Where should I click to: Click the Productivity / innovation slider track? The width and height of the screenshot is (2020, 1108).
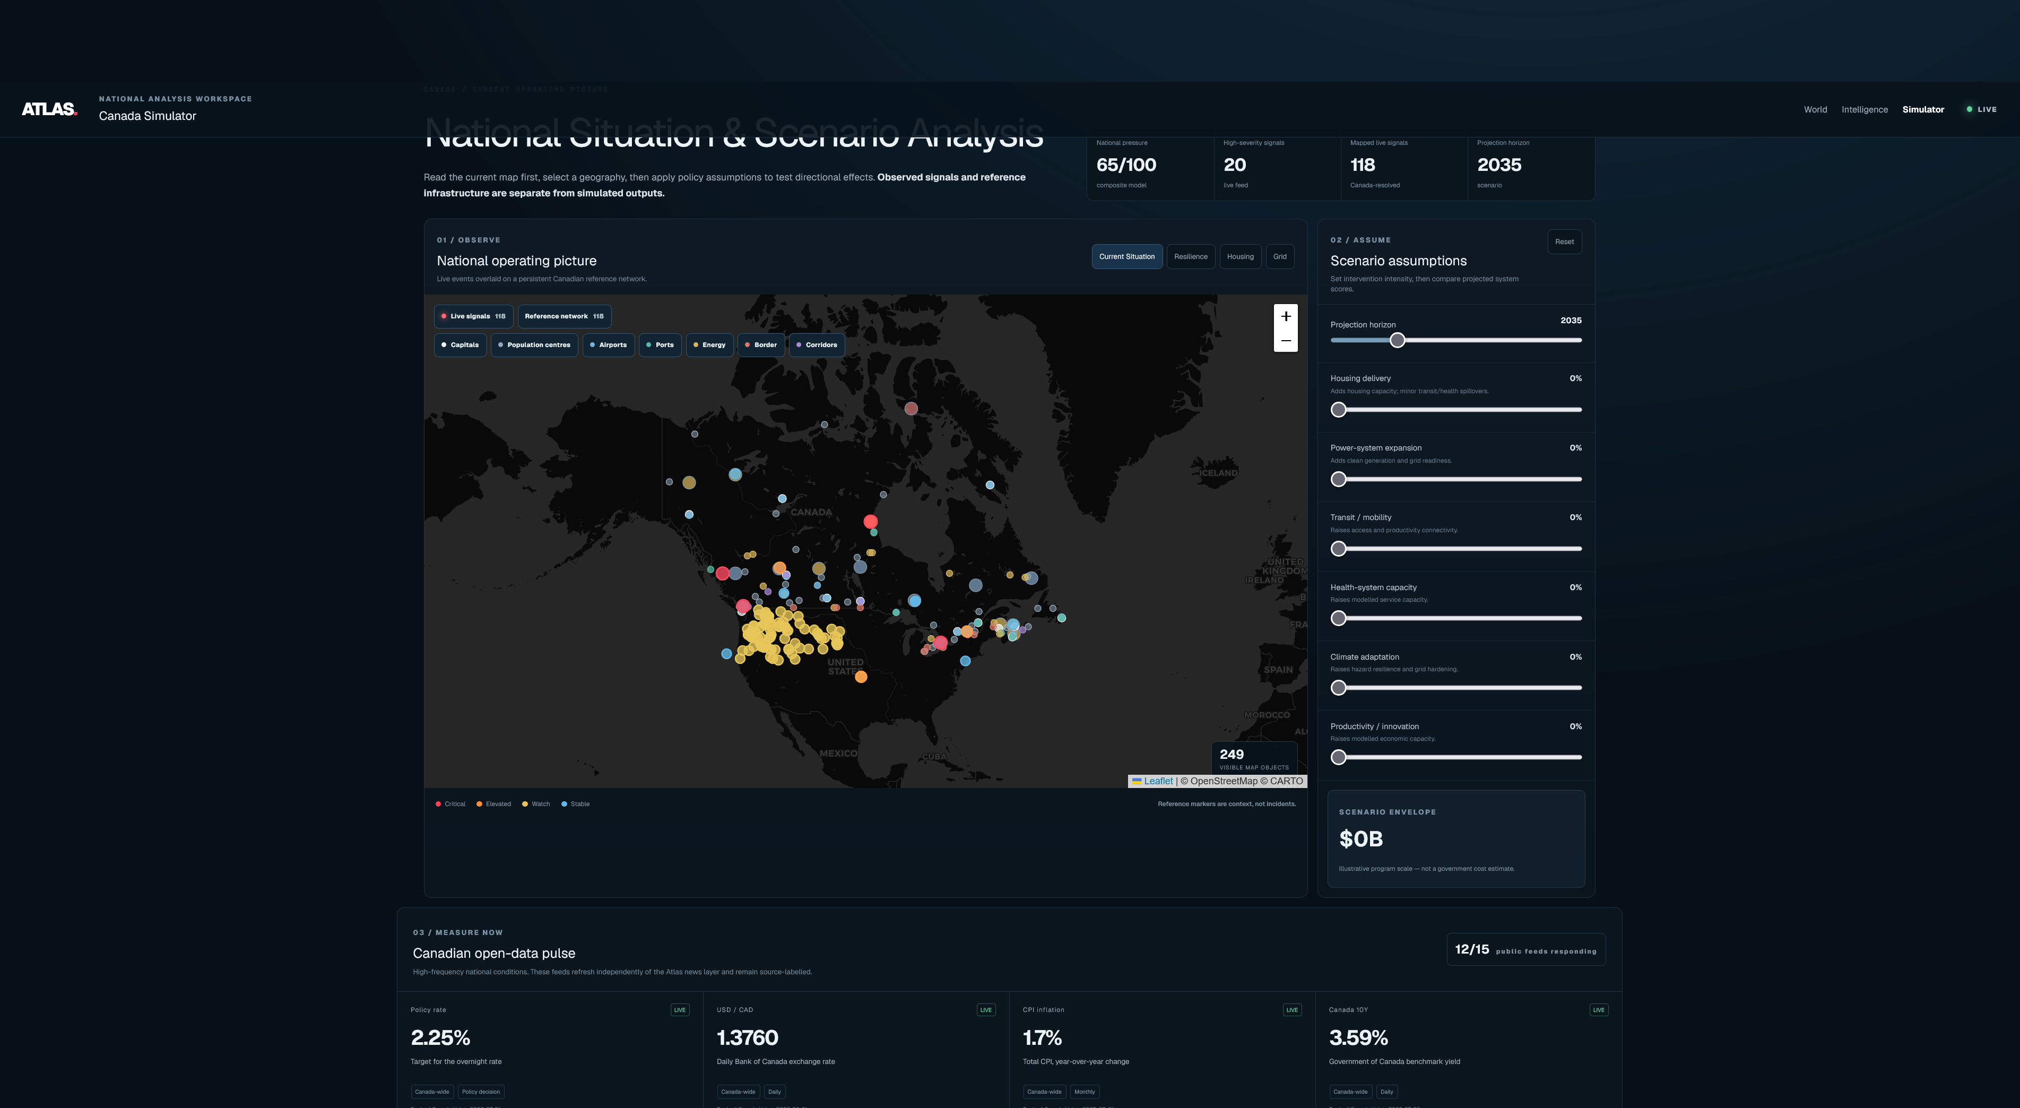[x=1456, y=757]
